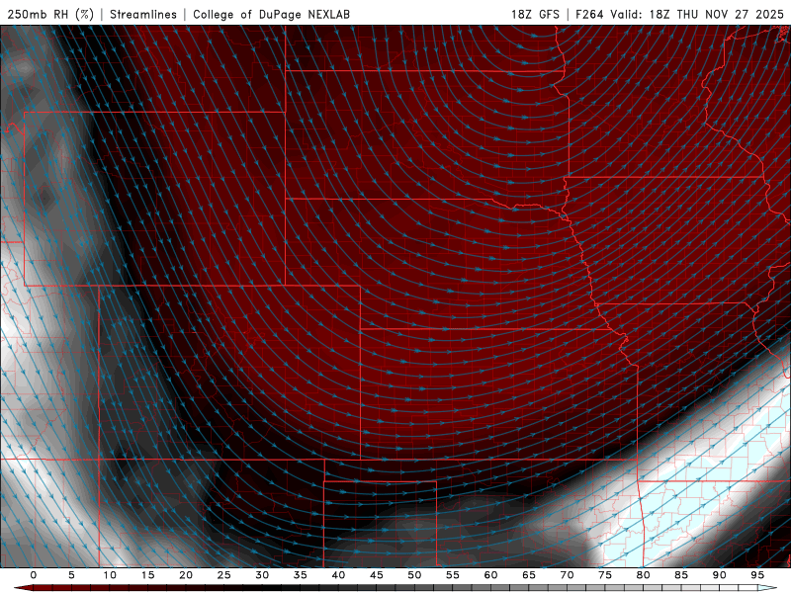Select the 'Streamlines' header label
Viewport: 791px width, 593px height.
143,14
